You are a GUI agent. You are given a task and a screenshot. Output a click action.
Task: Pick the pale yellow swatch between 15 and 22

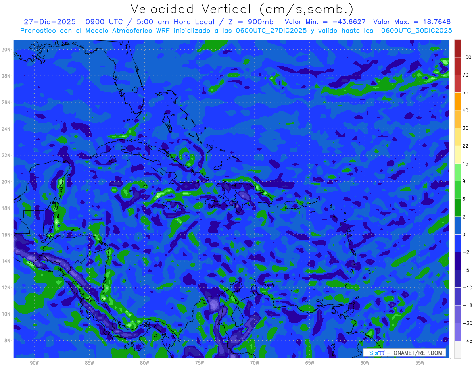(x=457, y=154)
